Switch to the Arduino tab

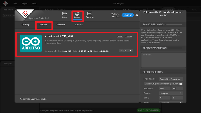(x=43, y=25)
